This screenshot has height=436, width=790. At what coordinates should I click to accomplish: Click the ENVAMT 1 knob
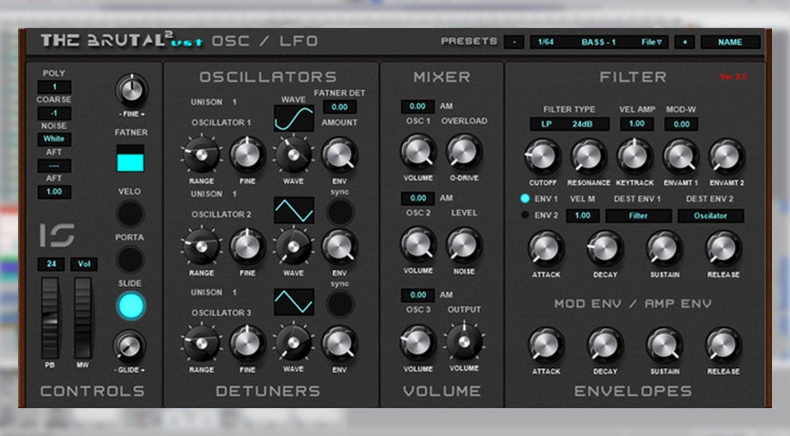(x=681, y=156)
